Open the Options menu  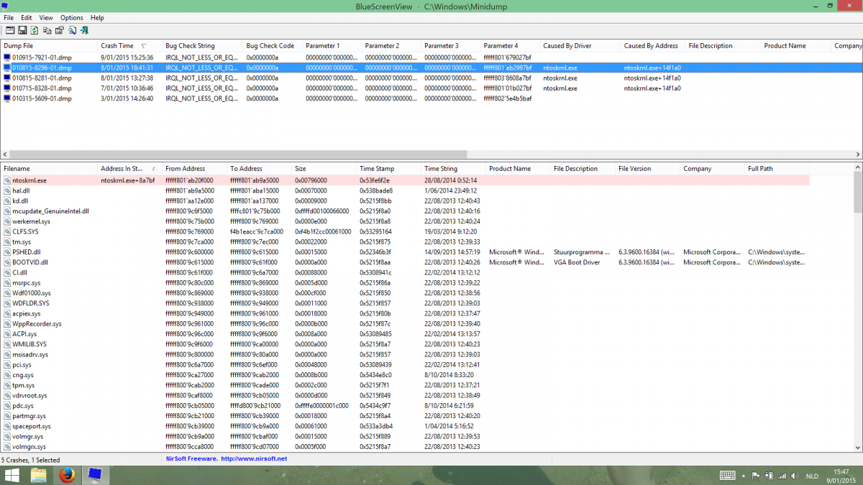[x=71, y=17]
